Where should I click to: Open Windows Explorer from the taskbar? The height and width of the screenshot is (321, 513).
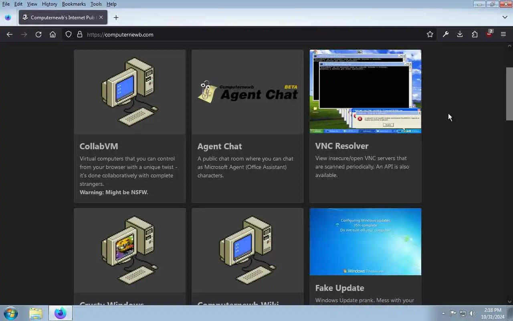pyautogui.click(x=36, y=313)
